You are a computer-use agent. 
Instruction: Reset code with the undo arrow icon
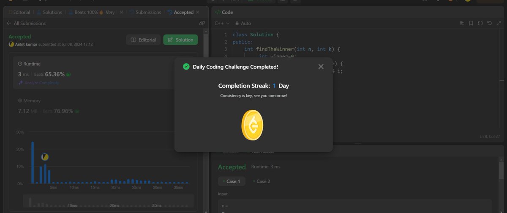[489, 23]
